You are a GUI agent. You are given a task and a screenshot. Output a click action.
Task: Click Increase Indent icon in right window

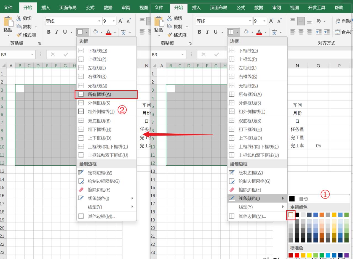click(327, 32)
